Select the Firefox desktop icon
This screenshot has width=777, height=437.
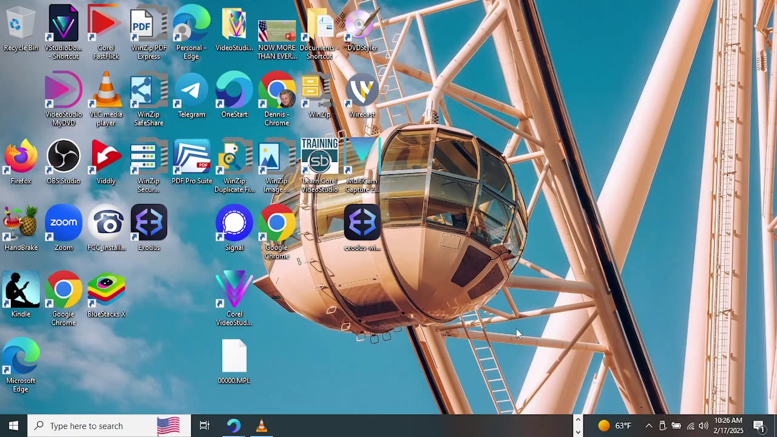pyautogui.click(x=21, y=162)
